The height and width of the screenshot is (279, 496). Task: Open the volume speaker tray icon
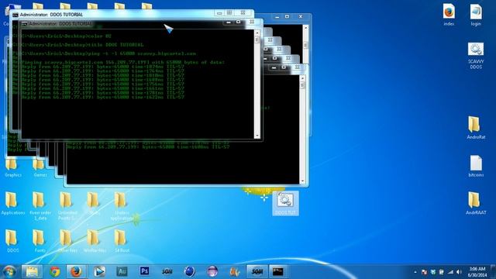point(459,272)
